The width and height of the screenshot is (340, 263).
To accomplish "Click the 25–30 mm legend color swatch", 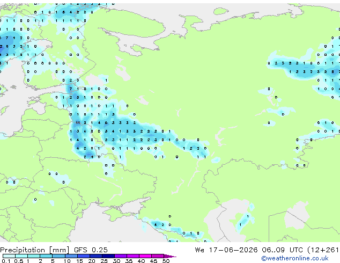I will [108, 256].
